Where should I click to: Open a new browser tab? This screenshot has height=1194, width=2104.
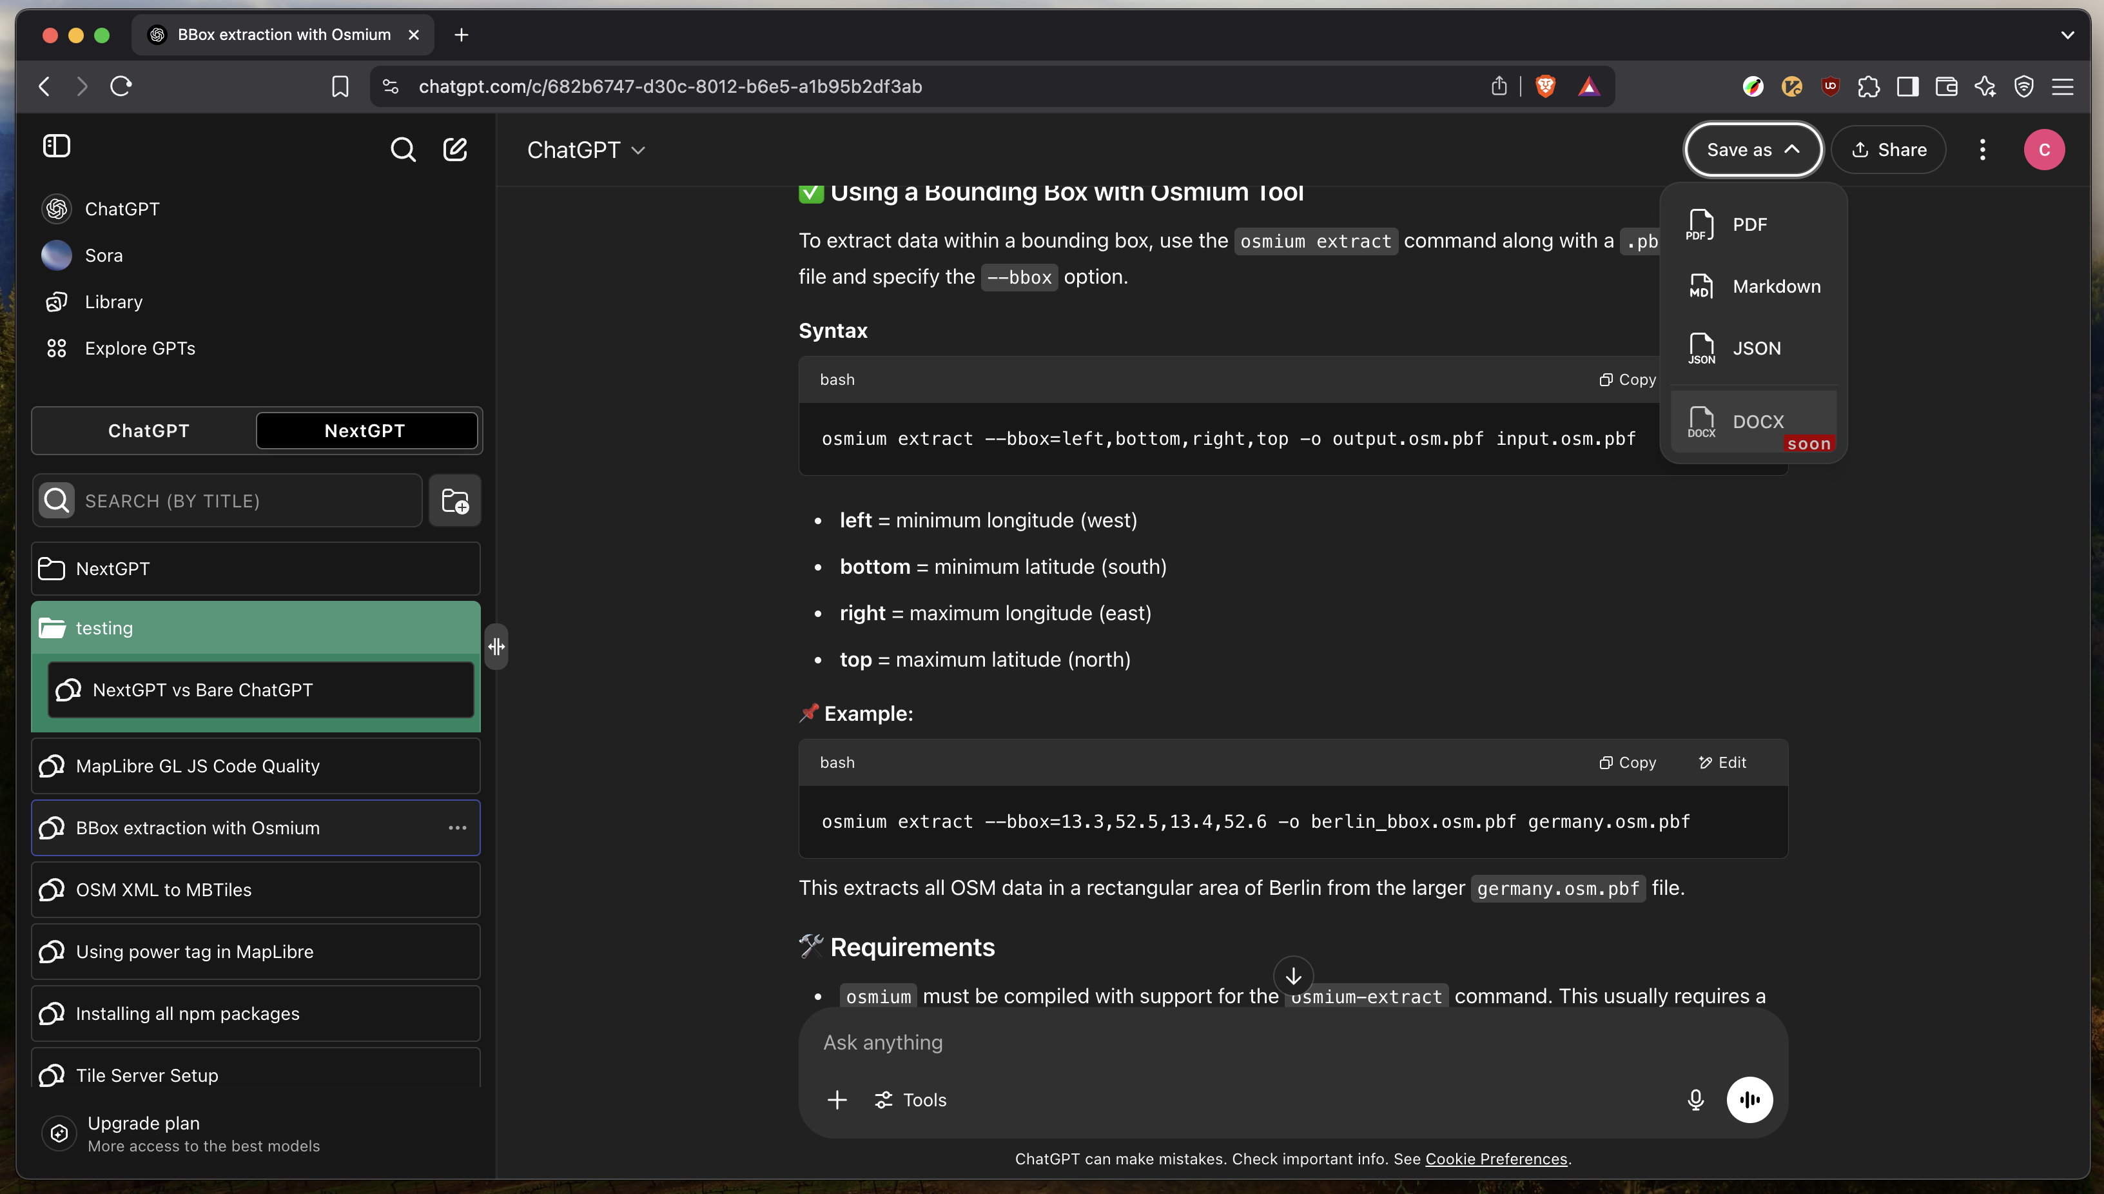click(x=462, y=34)
